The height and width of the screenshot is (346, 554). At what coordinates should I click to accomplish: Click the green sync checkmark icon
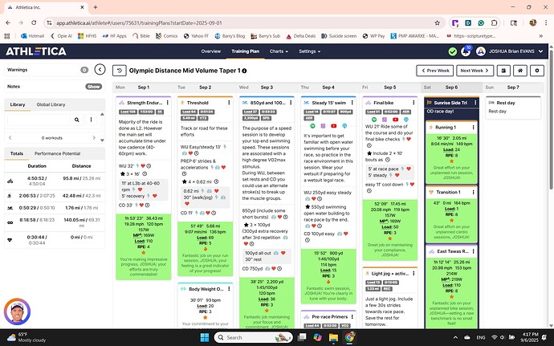tap(453, 51)
